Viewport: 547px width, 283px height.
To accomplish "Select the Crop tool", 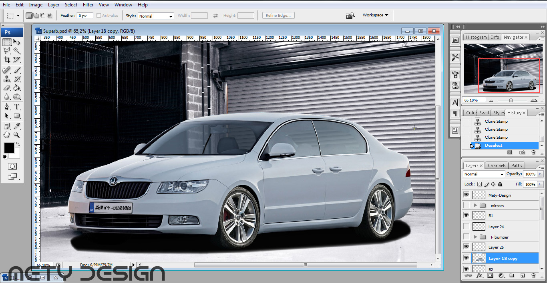I will [x=7, y=60].
